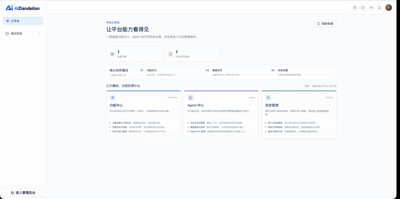This screenshot has height=199, width=400.
Task: Click the refresh icon beside 刷新数据
Action: 318,23
